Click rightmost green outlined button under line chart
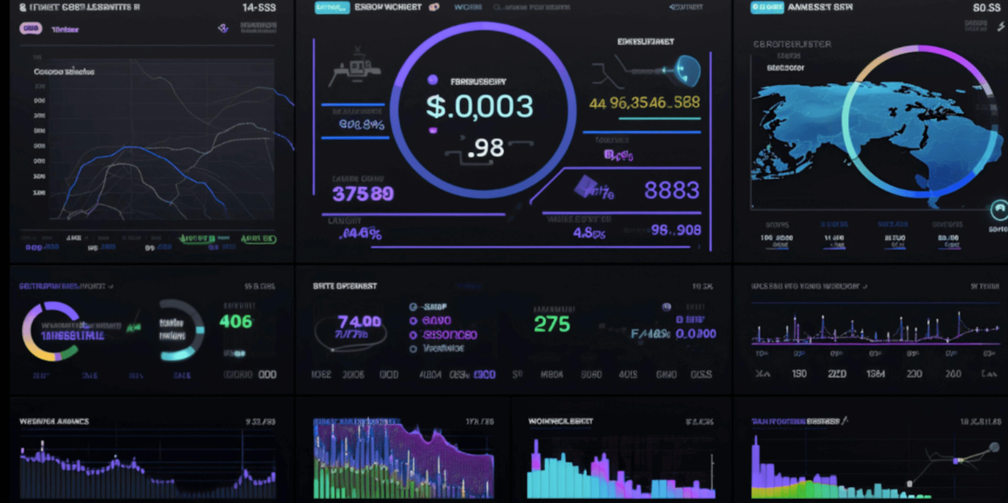Viewport: 1008px width, 503px height. click(258, 239)
